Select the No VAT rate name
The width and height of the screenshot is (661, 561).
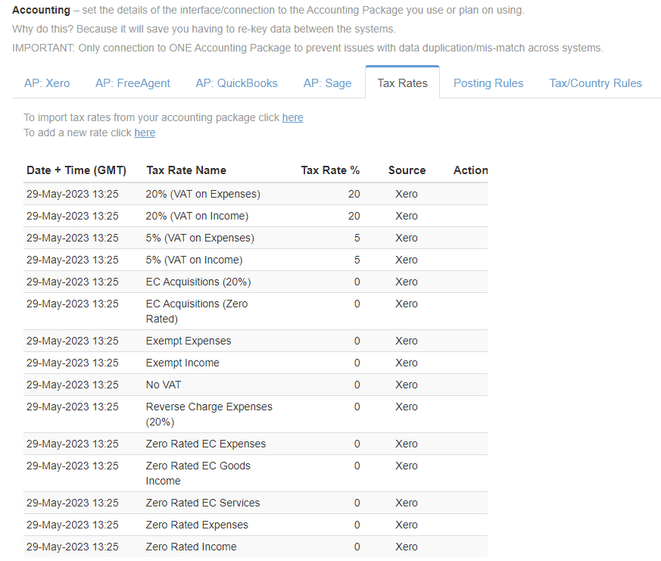pos(164,385)
